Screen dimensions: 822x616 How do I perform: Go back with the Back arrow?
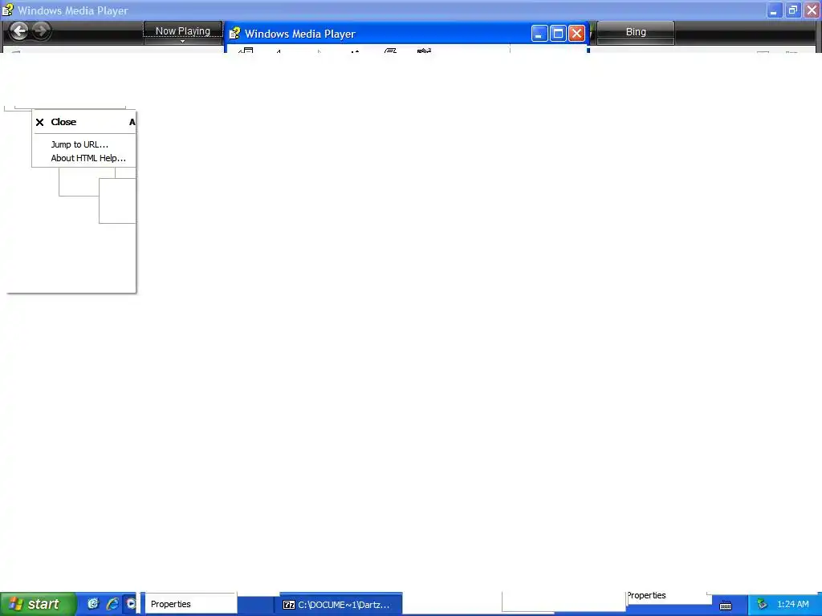[x=19, y=31]
